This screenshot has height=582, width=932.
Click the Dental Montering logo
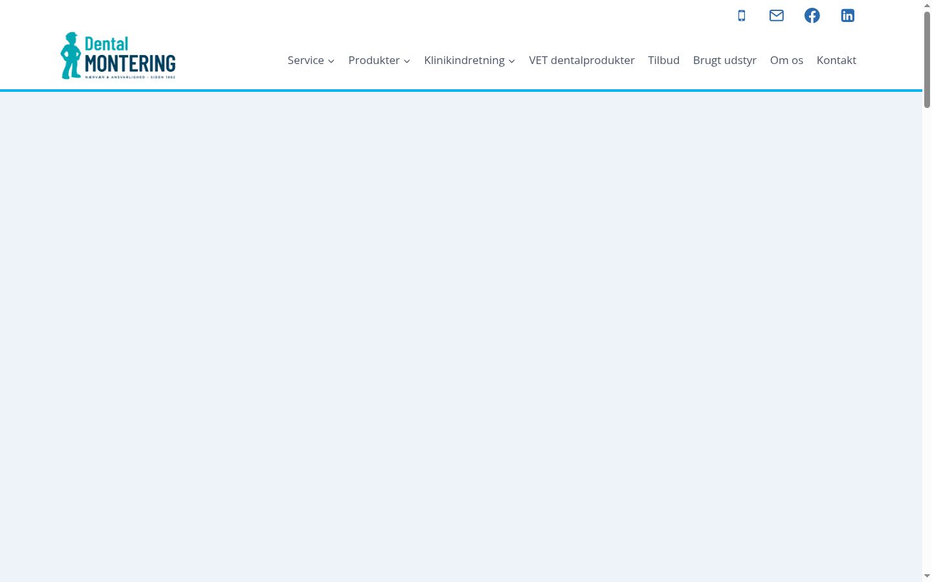pos(118,56)
